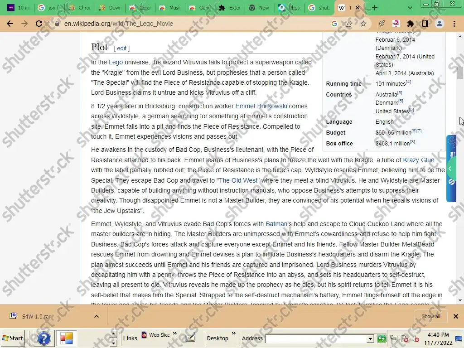Click the URL address bar

pos(189,24)
